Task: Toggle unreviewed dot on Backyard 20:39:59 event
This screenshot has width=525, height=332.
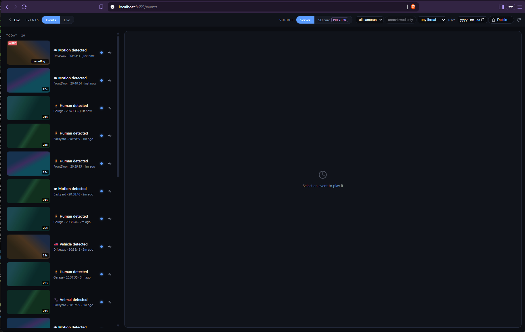Action: click(102, 136)
